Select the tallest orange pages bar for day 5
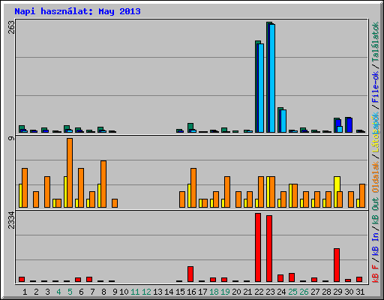Image resolution: width=384 pixels, height=300 pixels. coord(70,172)
